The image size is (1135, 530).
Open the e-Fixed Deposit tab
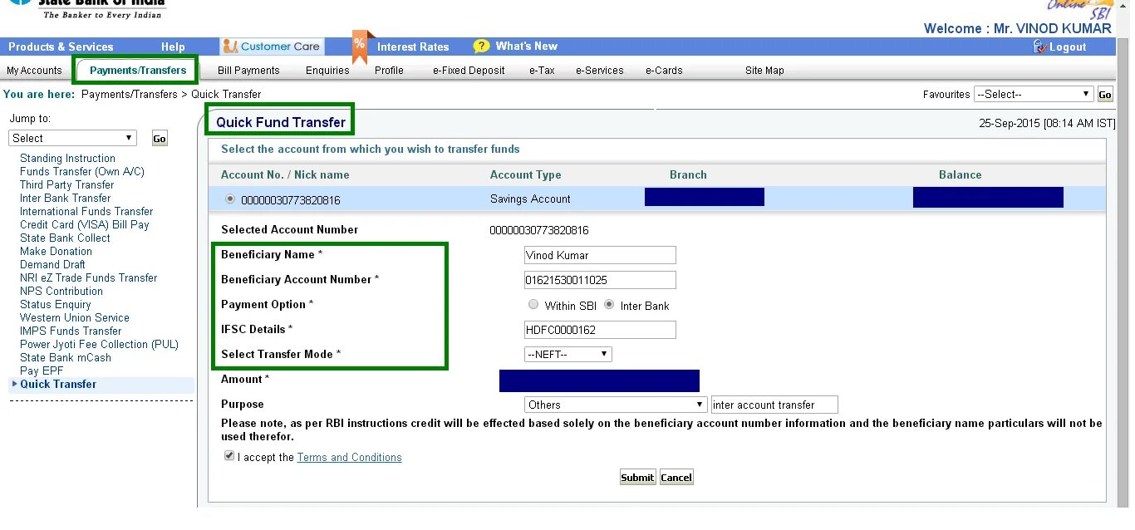469,71
